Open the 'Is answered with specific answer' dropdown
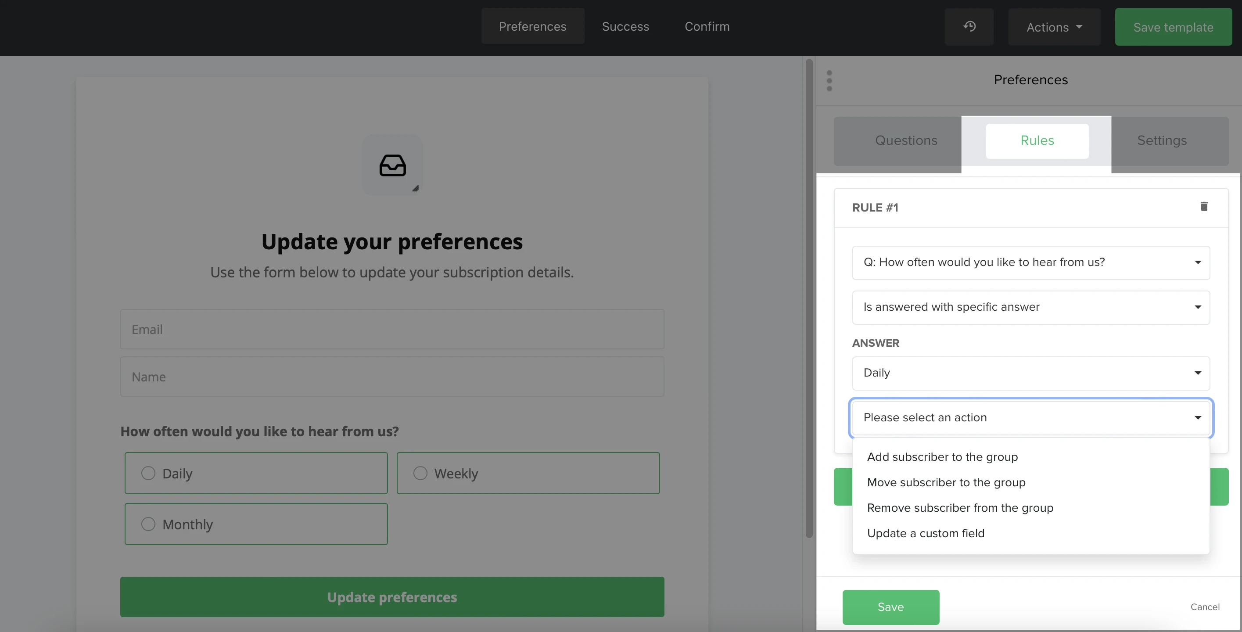Image resolution: width=1242 pixels, height=632 pixels. [1031, 307]
